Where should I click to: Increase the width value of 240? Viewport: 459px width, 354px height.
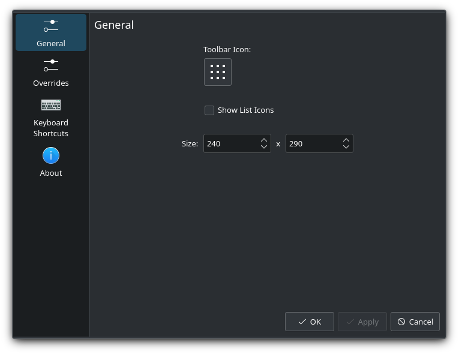pyautogui.click(x=264, y=140)
